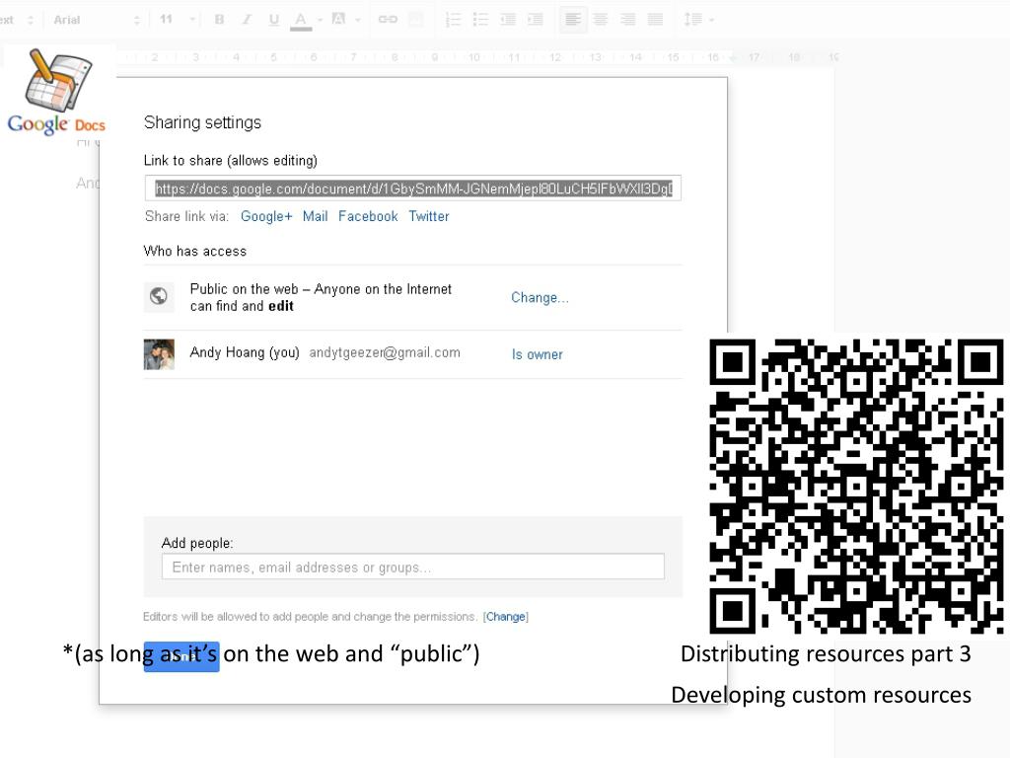The image size is (1010, 758).
Task: Share the link via Facebook
Action: [x=368, y=216]
